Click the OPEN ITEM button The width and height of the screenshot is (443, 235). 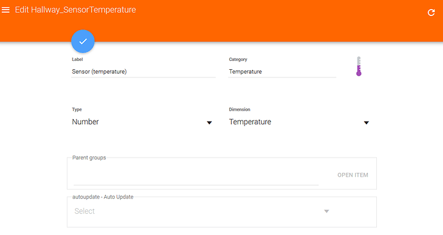[352, 175]
